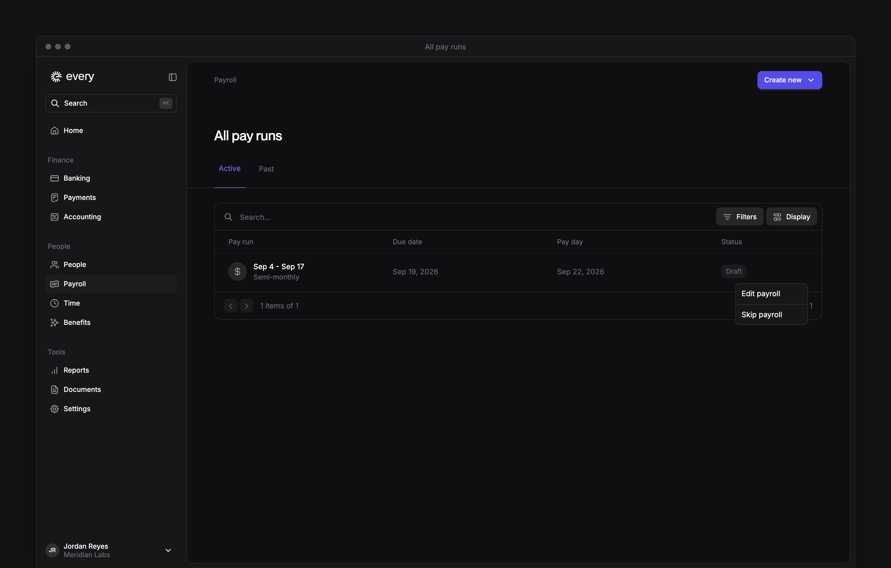
Task: Click the Sep 19, 2026 due date
Action: coord(415,272)
